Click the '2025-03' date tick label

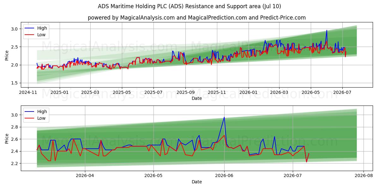pos(90,93)
